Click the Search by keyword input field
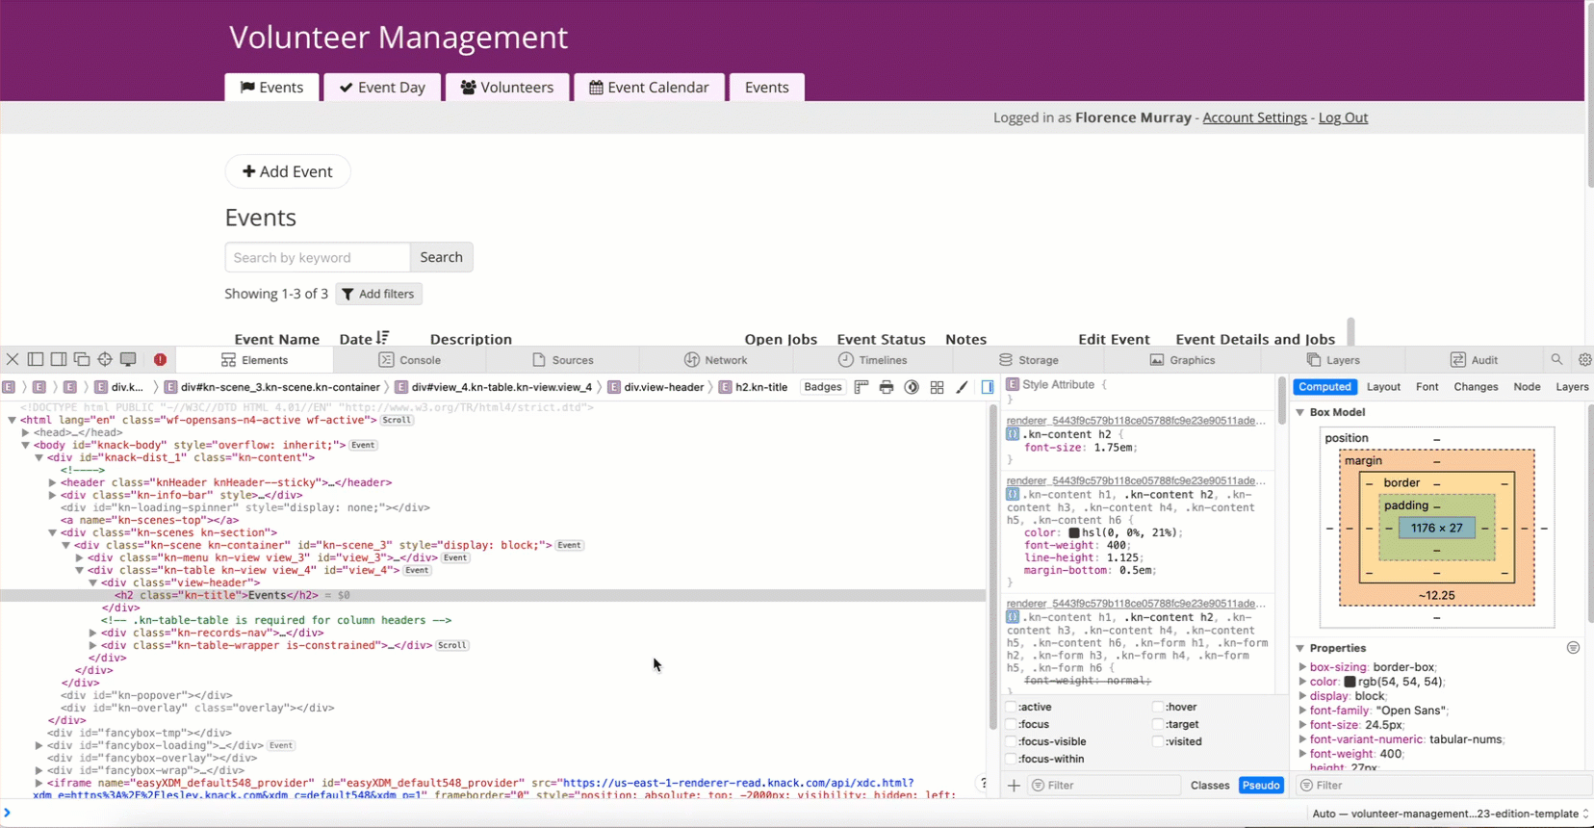Screen dimensions: 1594x828 click(x=317, y=257)
